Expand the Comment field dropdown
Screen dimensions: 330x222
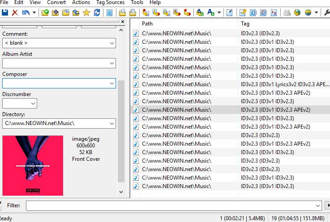(x=111, y=43)
